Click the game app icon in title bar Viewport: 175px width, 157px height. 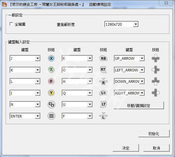pos(4,4)
